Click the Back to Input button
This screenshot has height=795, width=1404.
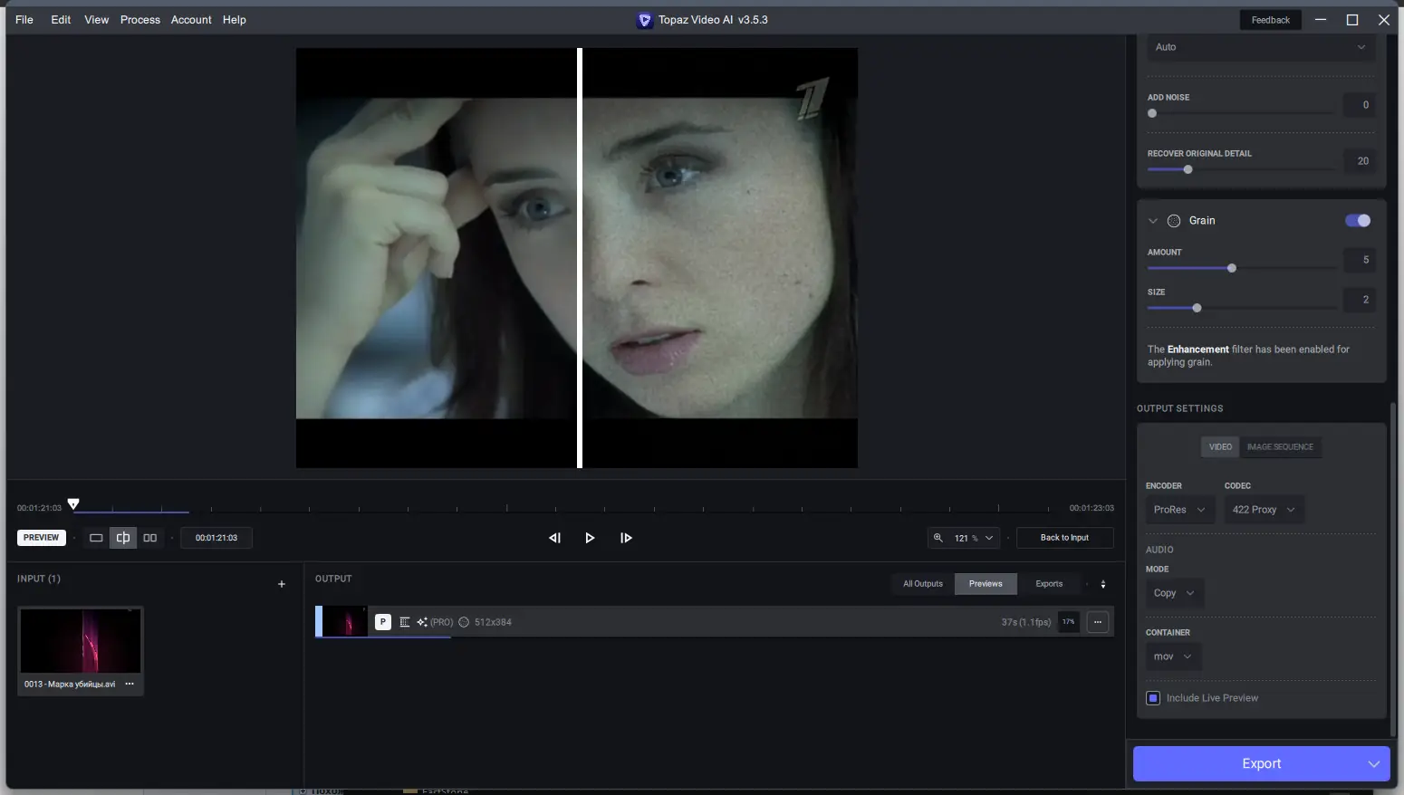click(x=1064, y=537)
